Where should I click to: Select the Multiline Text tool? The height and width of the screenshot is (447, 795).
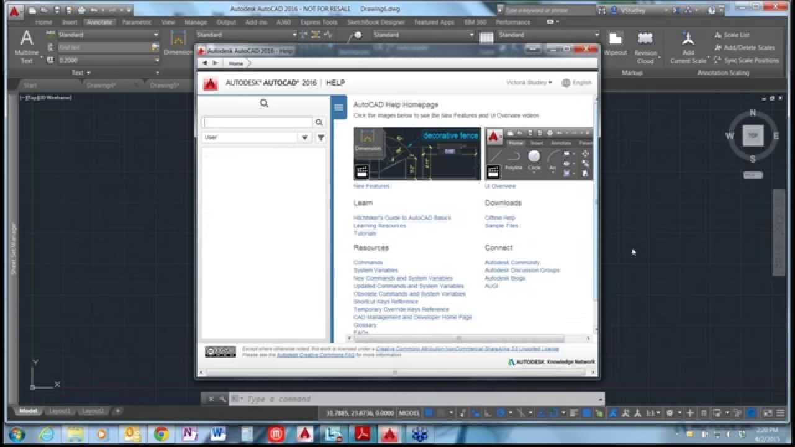click(x=27, y=47)
